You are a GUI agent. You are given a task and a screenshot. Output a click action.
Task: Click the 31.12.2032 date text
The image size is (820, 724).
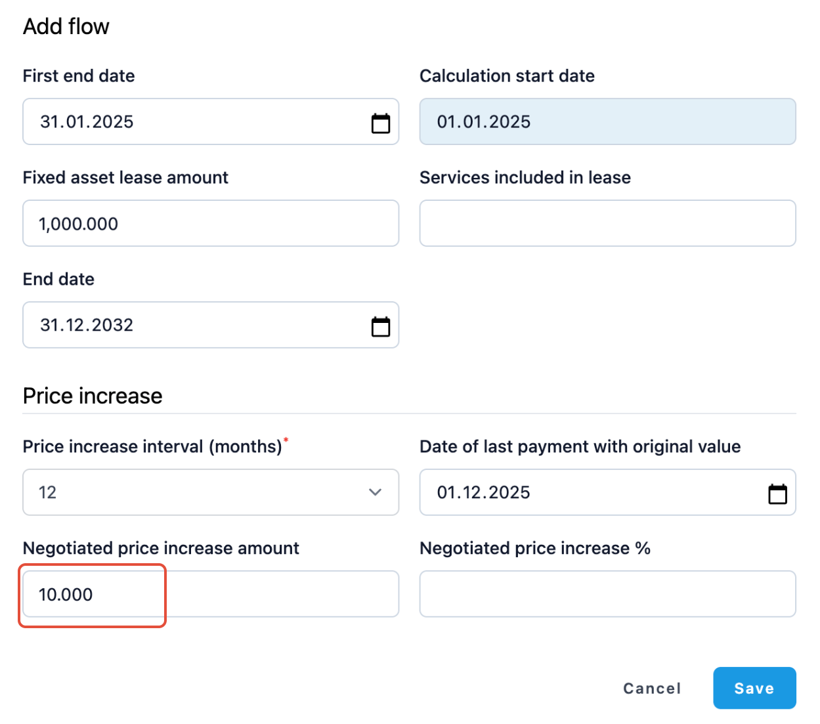pos(87,326)
